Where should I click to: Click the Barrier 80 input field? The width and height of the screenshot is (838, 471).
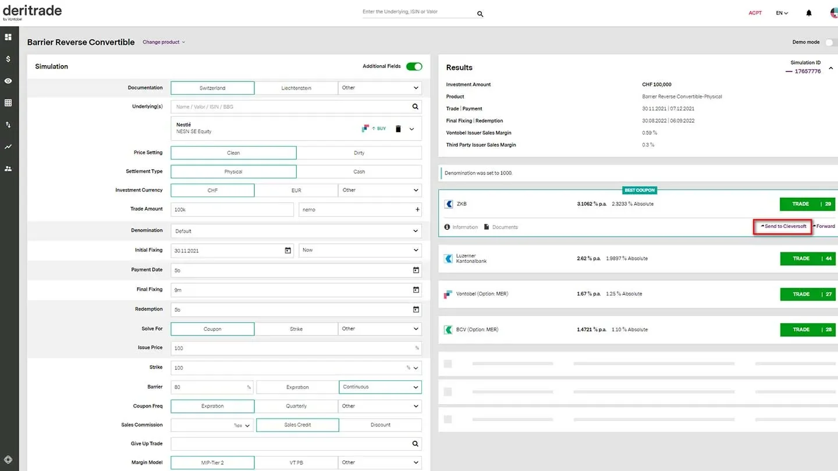tap(212, 387)
